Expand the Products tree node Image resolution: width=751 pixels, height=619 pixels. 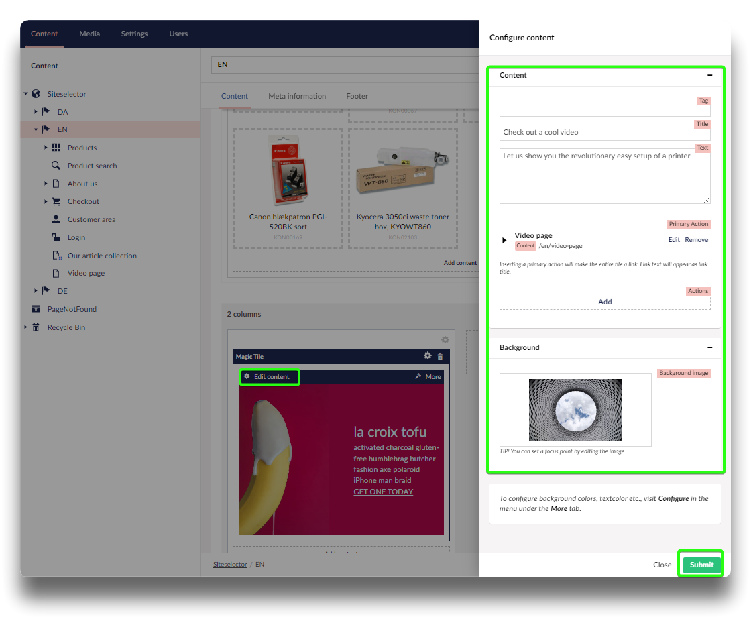point(46,148)
